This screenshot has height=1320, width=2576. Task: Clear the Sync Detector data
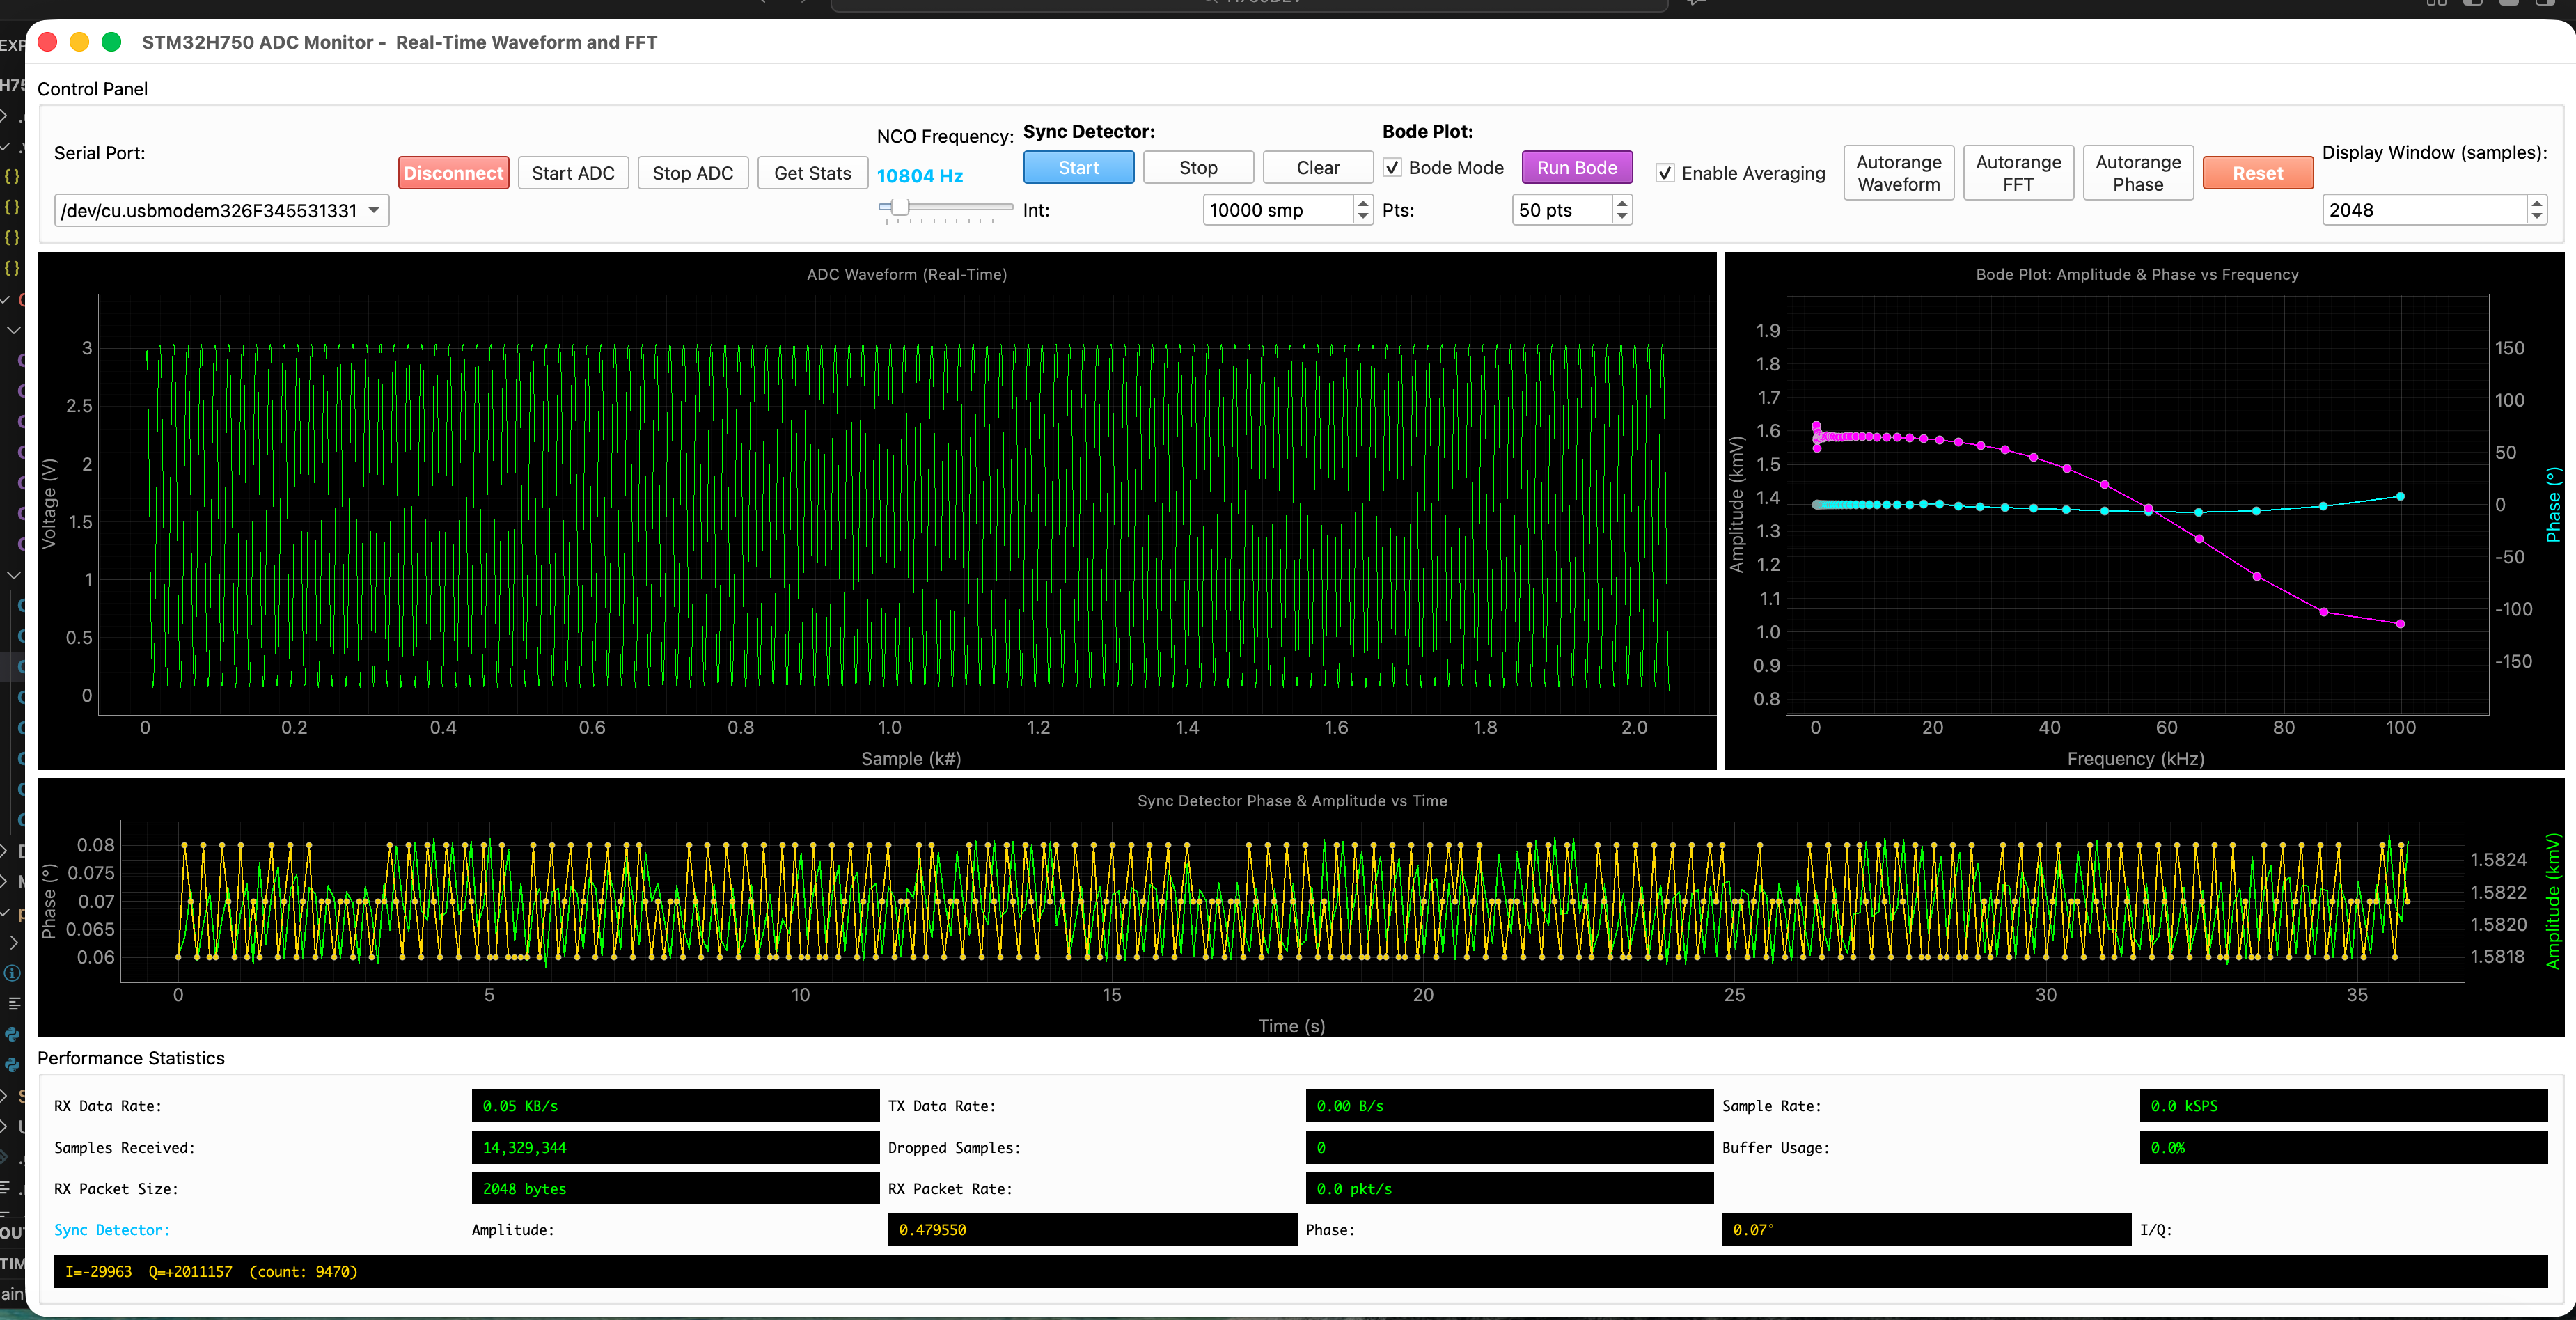tap(1317, 167)
